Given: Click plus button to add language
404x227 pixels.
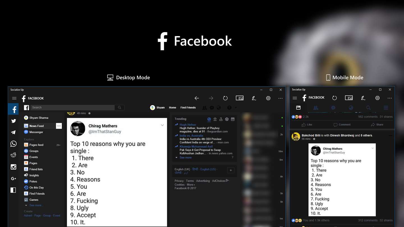Looking at the screenshot, I should pyautogui.click(x=231, y=170).
